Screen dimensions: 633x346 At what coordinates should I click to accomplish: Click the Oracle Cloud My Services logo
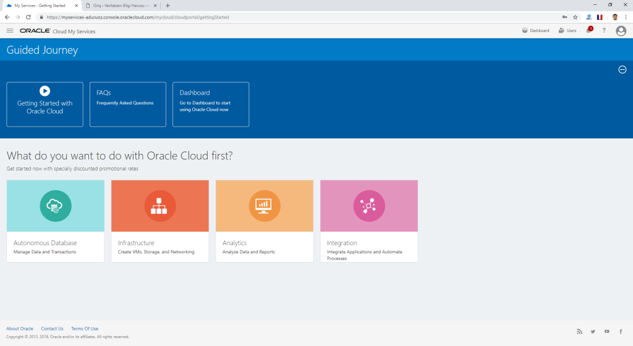pos(57,31)
